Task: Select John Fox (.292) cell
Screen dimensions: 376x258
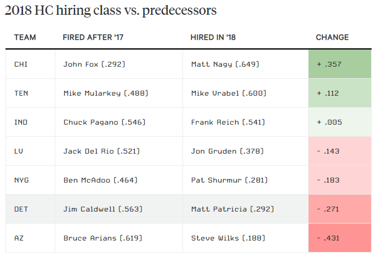Action: point(94,64)
